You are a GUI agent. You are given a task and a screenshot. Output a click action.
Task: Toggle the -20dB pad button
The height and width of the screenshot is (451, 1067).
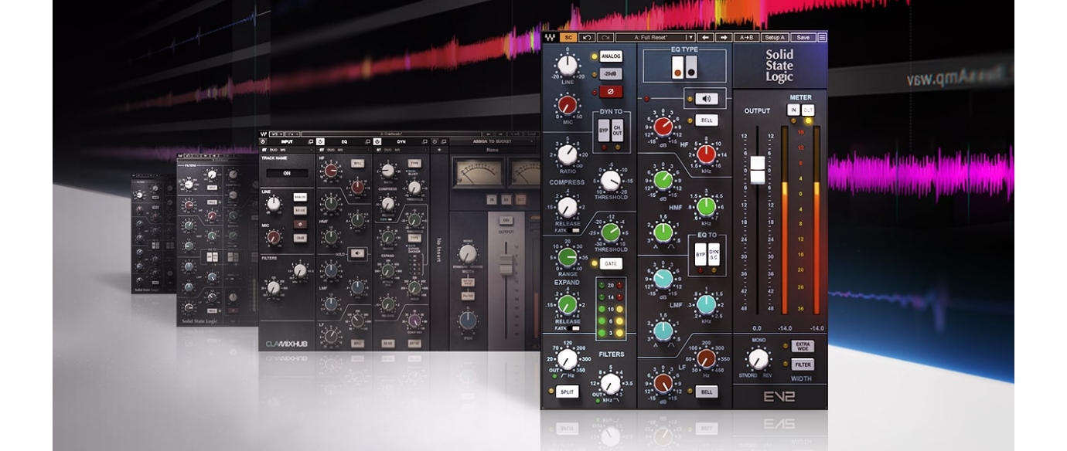click(x=611, y=74)
